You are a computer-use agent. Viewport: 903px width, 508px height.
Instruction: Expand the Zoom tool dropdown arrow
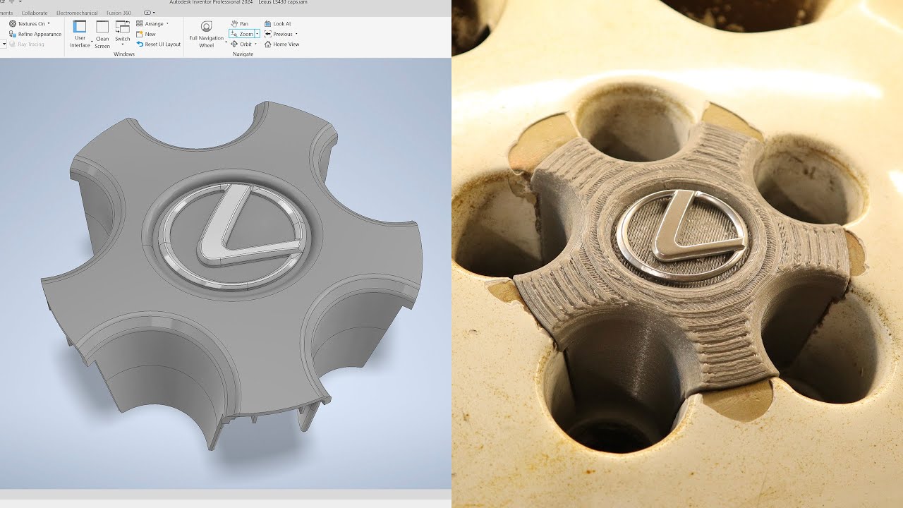[257, 34]
